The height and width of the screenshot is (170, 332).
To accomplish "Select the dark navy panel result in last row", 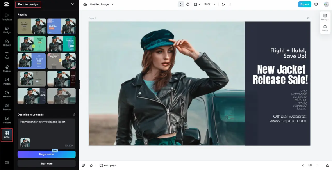I will (32, 96).
